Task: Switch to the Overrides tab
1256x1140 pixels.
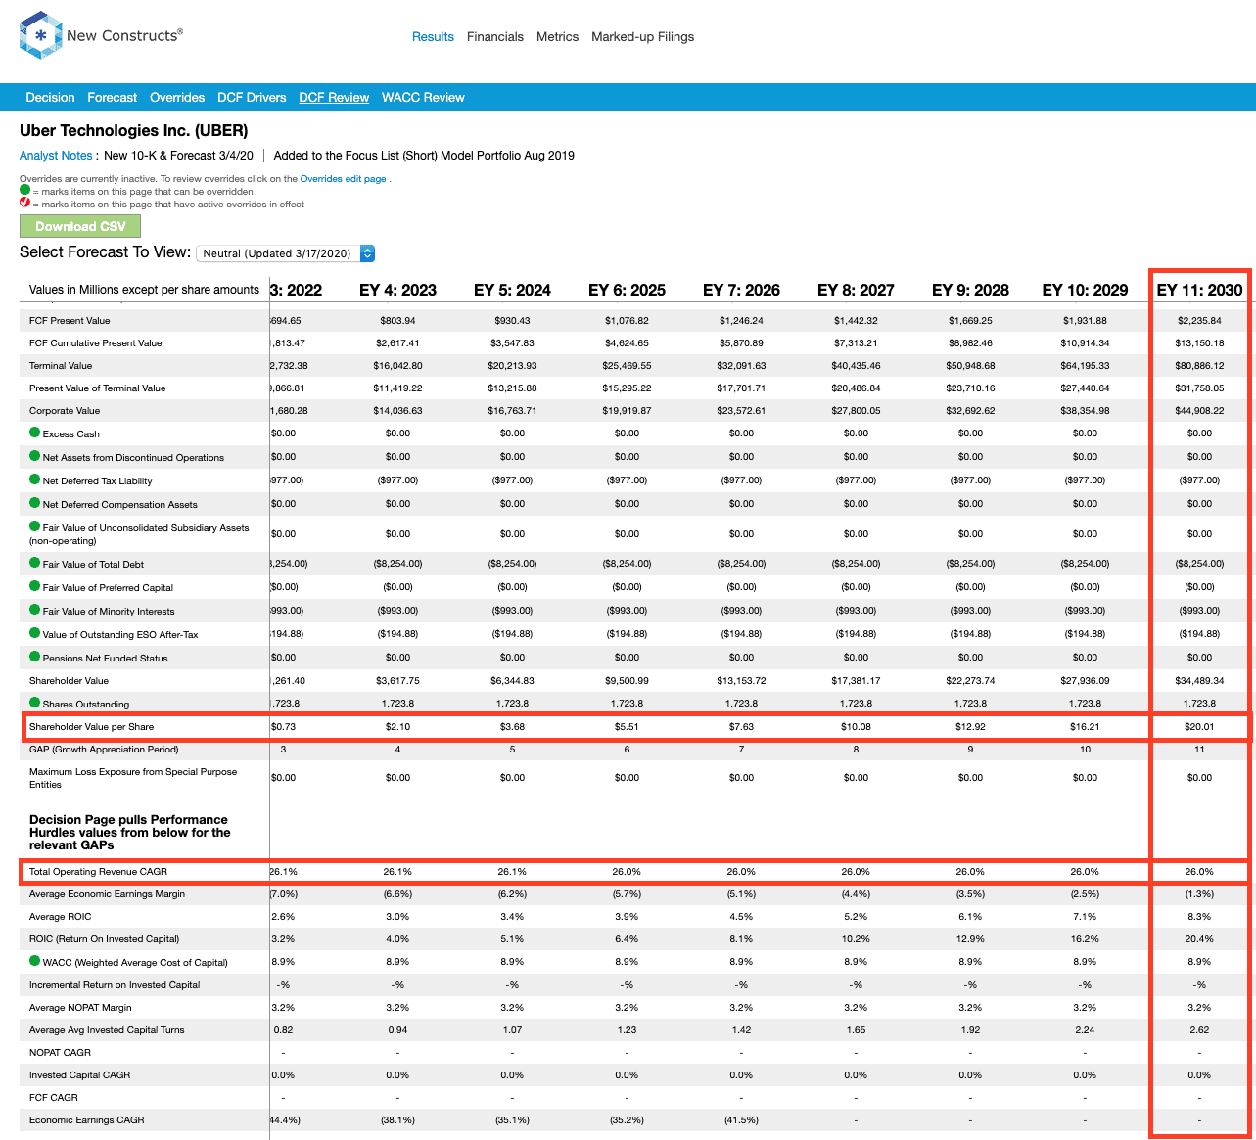Action: (x=177, y=98)
